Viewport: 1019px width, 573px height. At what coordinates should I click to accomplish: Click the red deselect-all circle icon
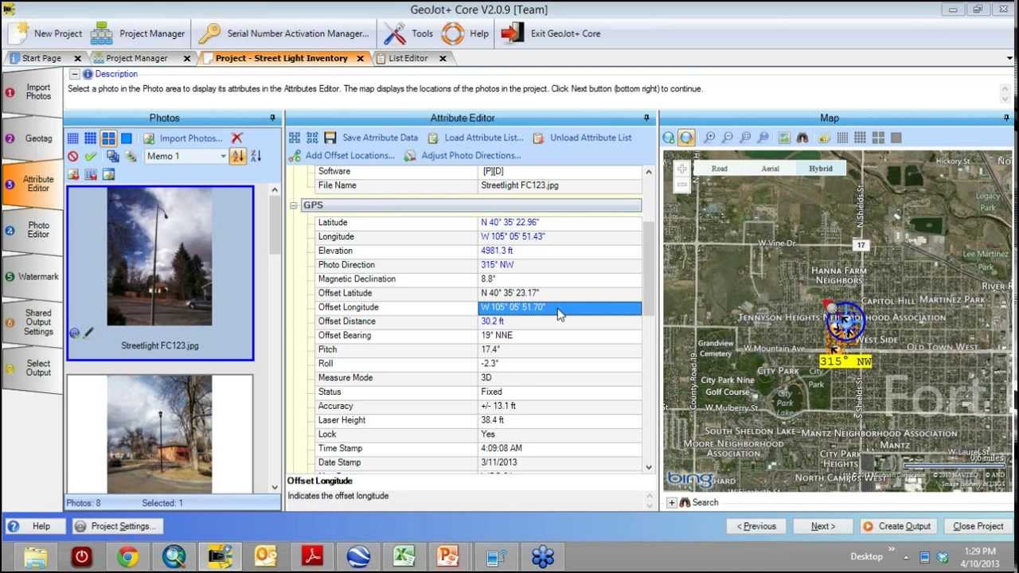(72, 157)
